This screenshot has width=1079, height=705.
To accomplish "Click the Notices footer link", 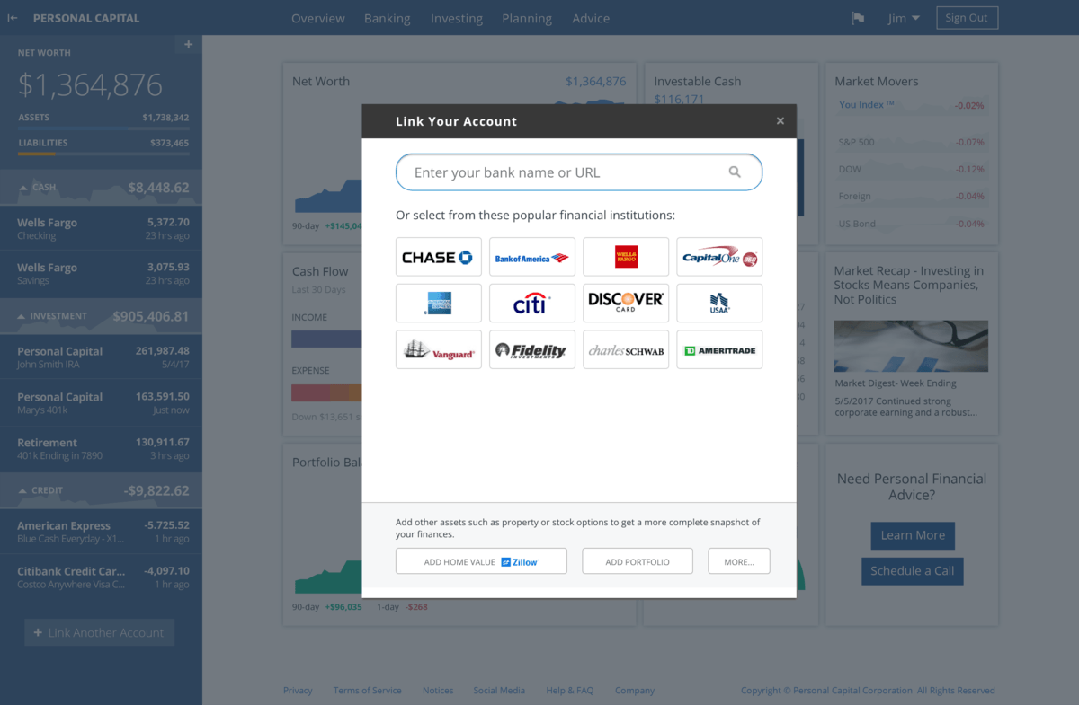I will click(438, 691).
